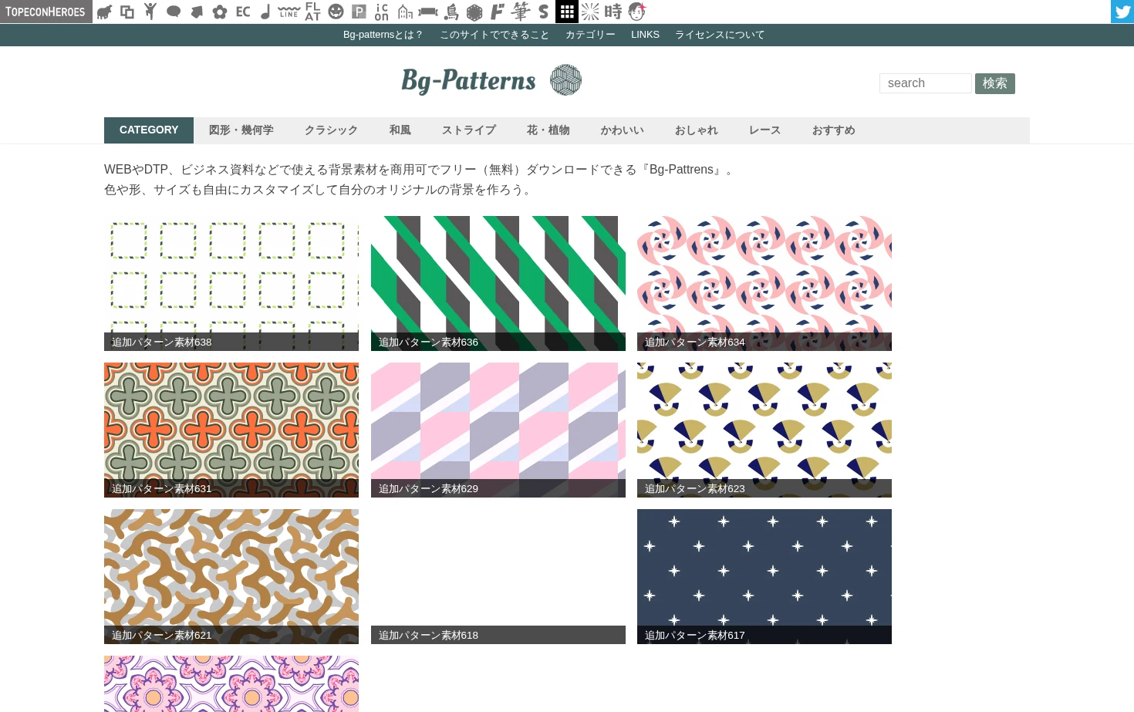Open the wavy LINE icon site
This screenshot has width=1134, height=712.
pyautogui.click(x=289, y=12)
